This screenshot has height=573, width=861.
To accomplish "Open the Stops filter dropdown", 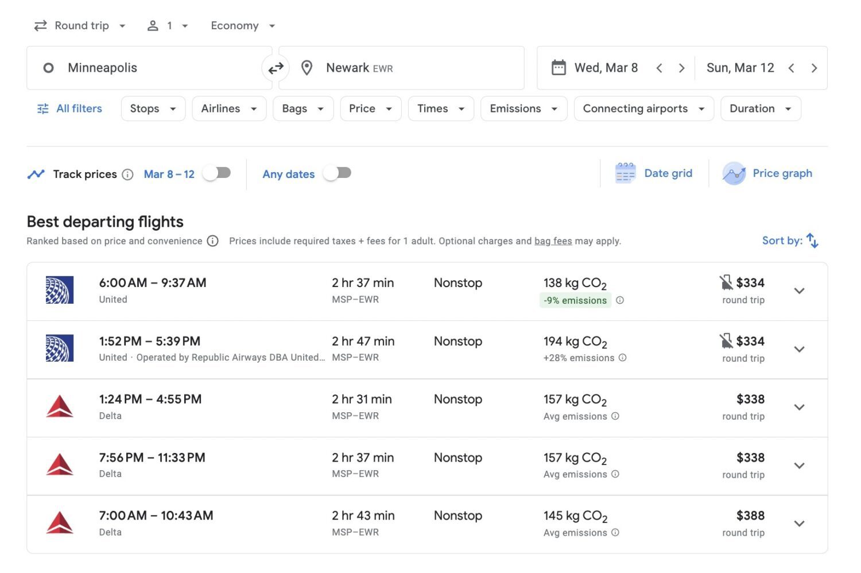I will coord(153,109).
